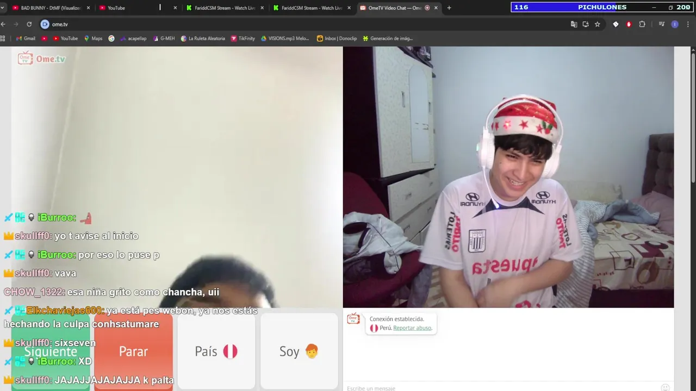The width and height of the screenshot is (696, 391).
Task: Open the Chrome three-dot menu
Action: click(688, 24)
